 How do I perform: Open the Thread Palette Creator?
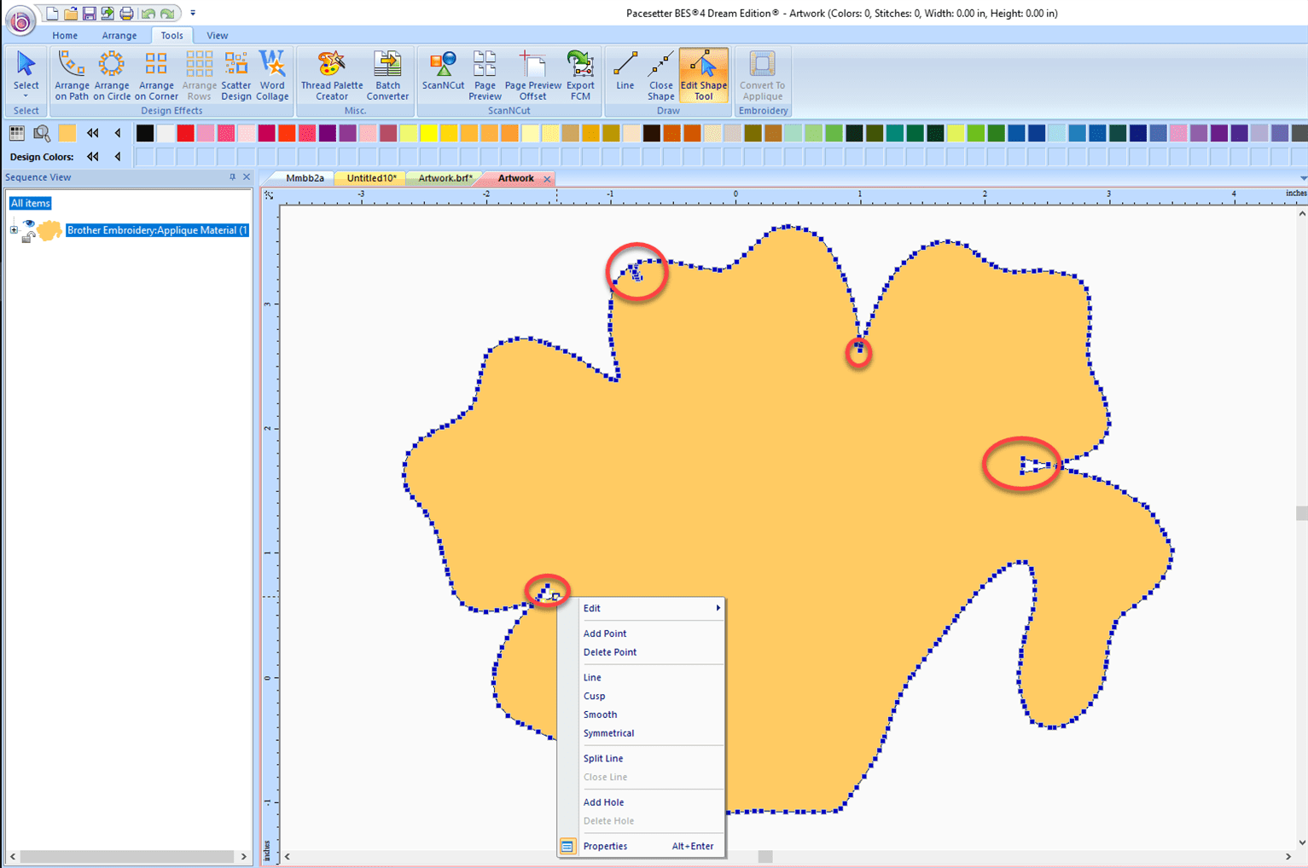331,75
